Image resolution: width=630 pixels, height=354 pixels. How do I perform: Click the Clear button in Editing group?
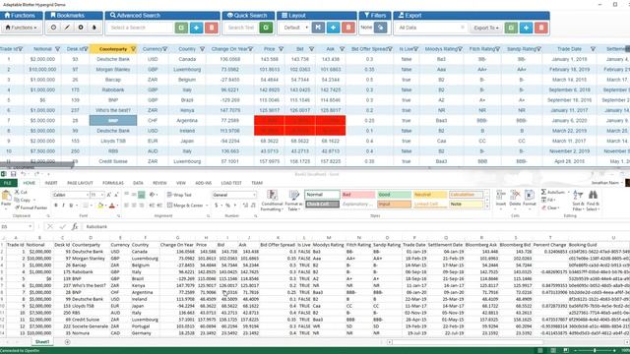click(x=549, y=207)
